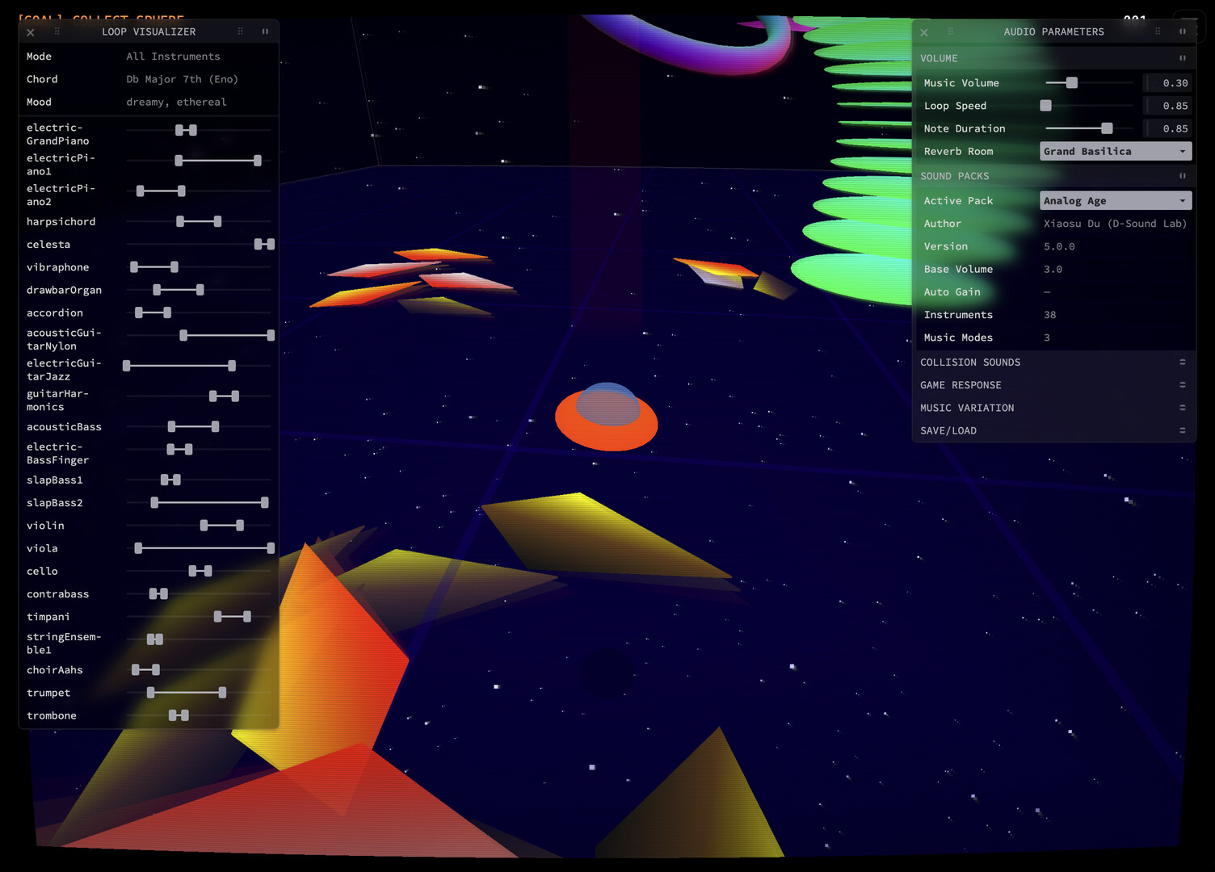The width and height of the screenshot is (1215, 872).
Task: Click the author credit Xiaosu Du
Action: point(1115,224)
